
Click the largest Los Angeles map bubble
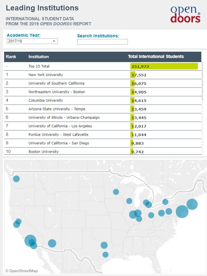pos(30,241)
